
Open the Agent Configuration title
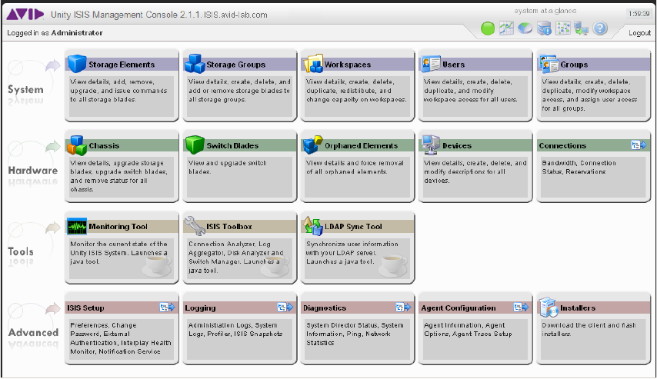(459, 308)
